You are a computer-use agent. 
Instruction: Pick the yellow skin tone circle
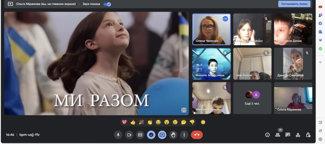point(203,122)
